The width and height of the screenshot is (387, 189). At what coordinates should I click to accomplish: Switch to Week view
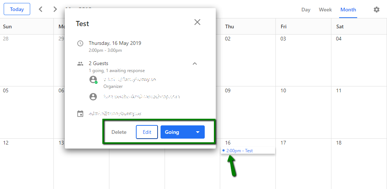pos(325,10)
